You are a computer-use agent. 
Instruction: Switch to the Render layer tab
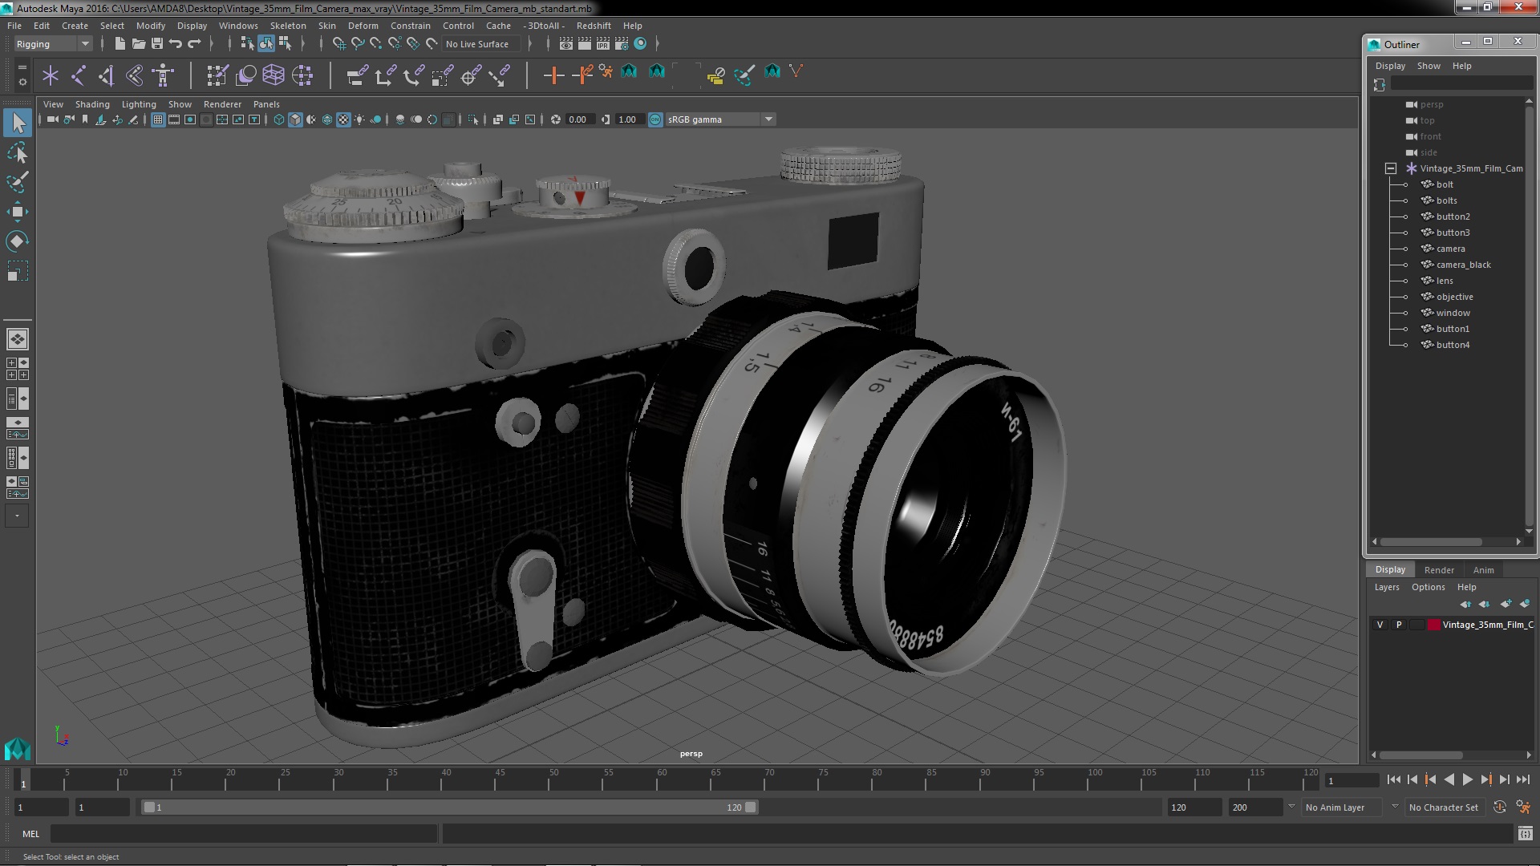coord(1439,570)
